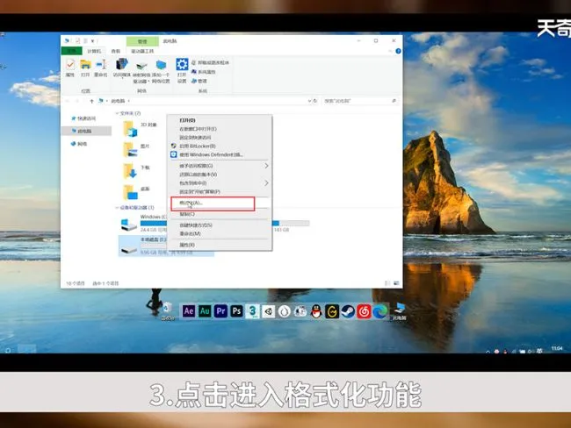571x428 pixels.
Task: Expand Include in library submenu
Action: (220, 183)
